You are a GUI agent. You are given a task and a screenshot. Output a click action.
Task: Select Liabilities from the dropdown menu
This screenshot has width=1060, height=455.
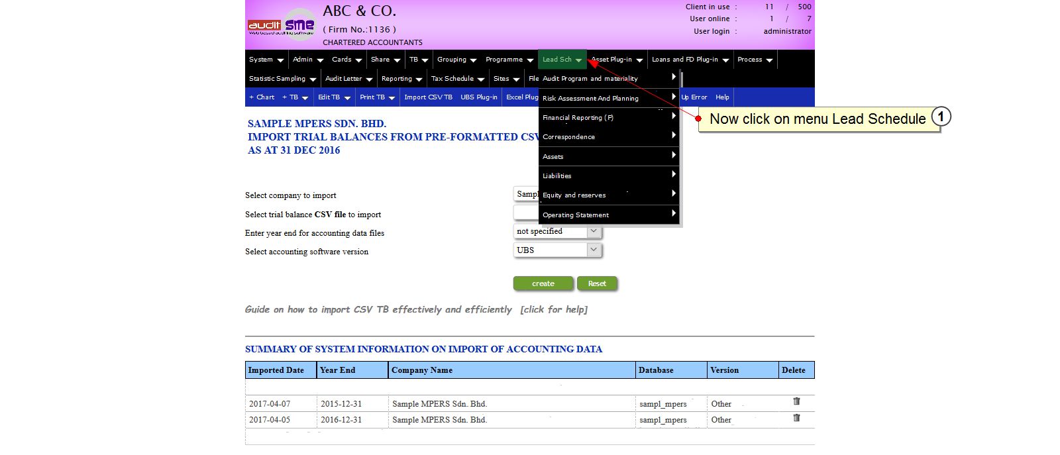coord(609,176)
